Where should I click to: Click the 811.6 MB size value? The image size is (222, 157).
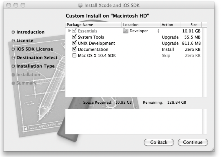tap(191, 43)
